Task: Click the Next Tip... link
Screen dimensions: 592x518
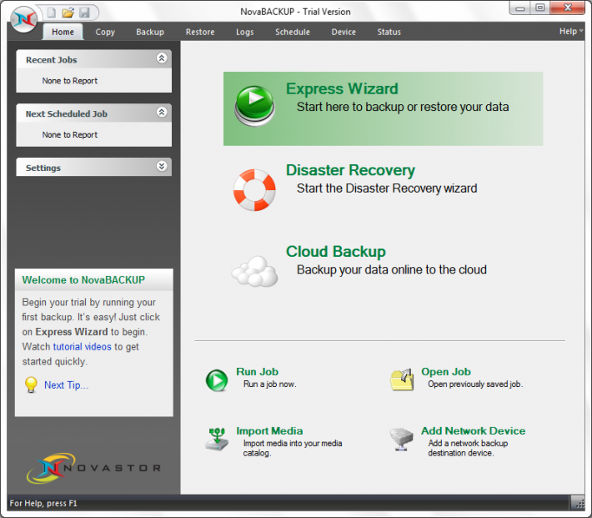Action: [x=67, y=385]
